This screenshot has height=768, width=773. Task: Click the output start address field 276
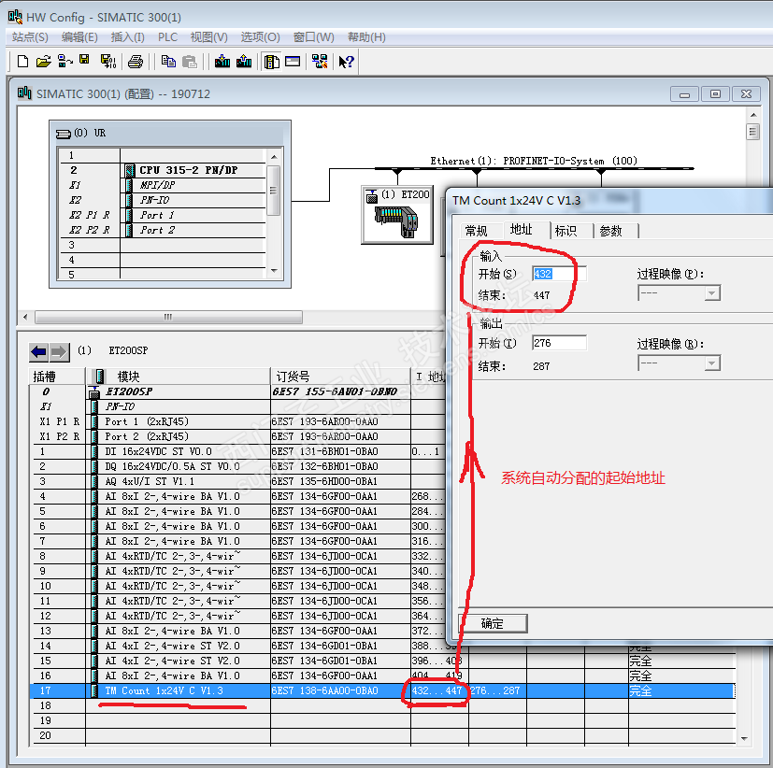click(560, 343)
